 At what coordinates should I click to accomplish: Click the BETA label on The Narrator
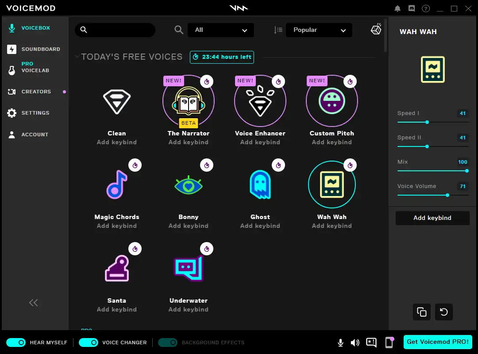tap(189, 123)
